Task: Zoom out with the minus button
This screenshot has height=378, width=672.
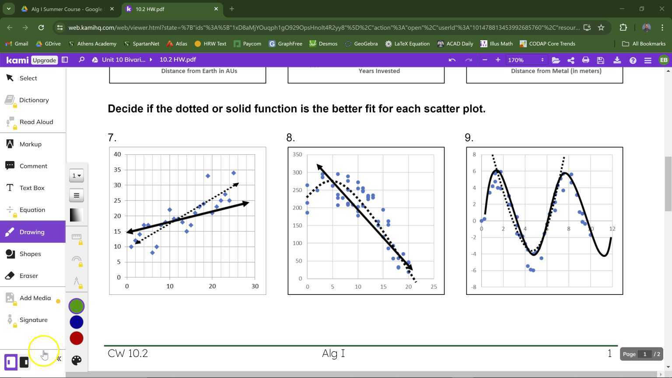Action: click(x=485, y=60)
